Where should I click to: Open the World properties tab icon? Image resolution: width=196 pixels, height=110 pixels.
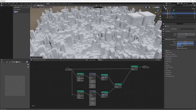tap(163, 38)
